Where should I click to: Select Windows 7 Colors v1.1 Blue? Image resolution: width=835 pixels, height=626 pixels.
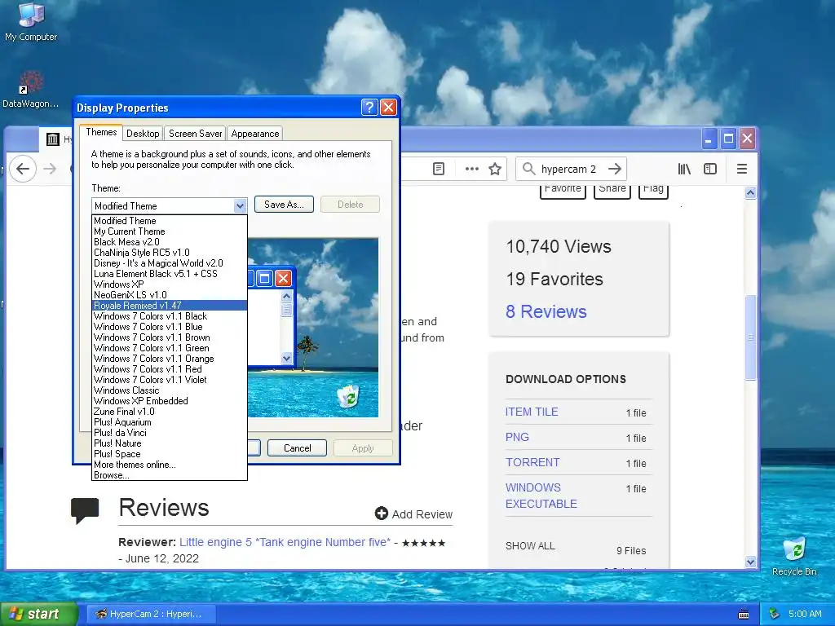click(x=170, y=327)
